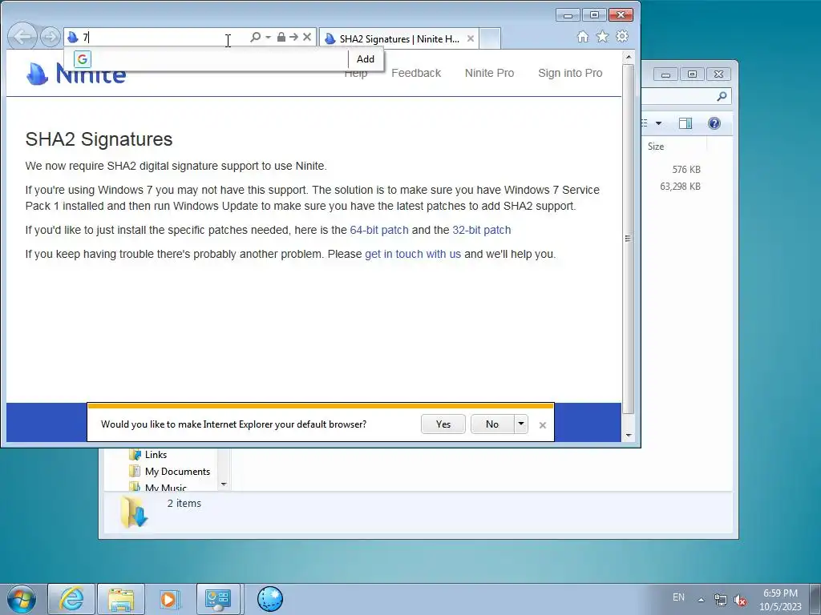Open the address bar autocomplete dropdown arrow

point(268,37)
